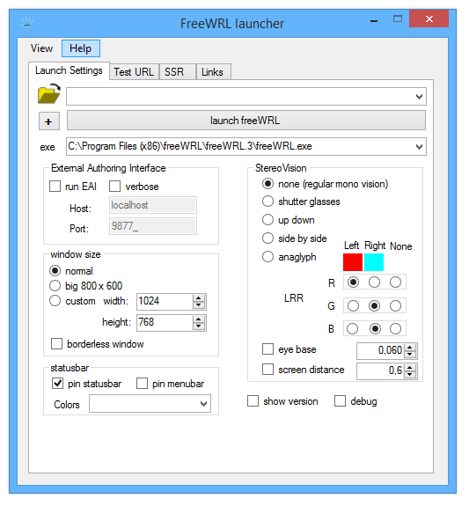Click the width value field
The width and height of the screenshot is (469, 506).
tap(165, 302)
